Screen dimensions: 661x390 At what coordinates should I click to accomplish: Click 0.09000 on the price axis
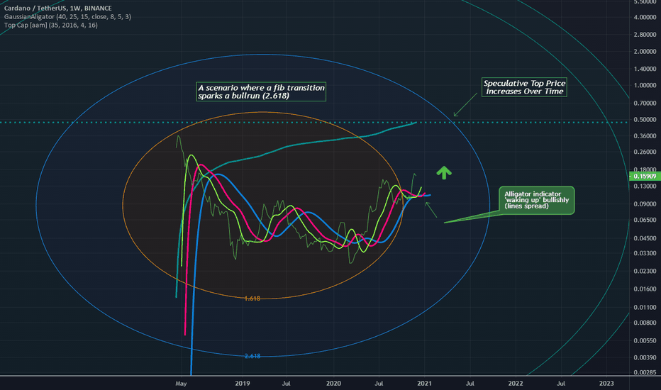[645, 204]
